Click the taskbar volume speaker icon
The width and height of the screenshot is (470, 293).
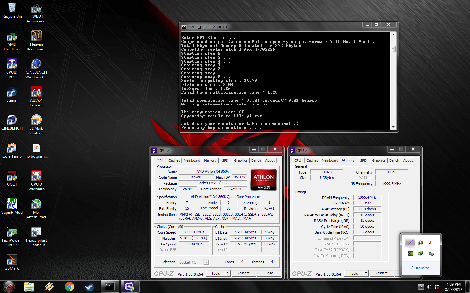(429, 287)
